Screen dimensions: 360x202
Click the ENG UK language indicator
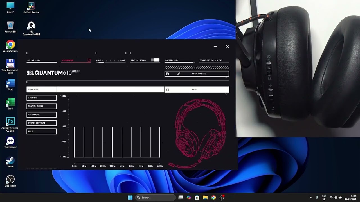pos(324,198)
